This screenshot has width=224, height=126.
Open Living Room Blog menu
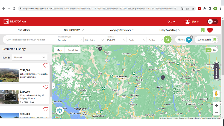coord(170,30)
